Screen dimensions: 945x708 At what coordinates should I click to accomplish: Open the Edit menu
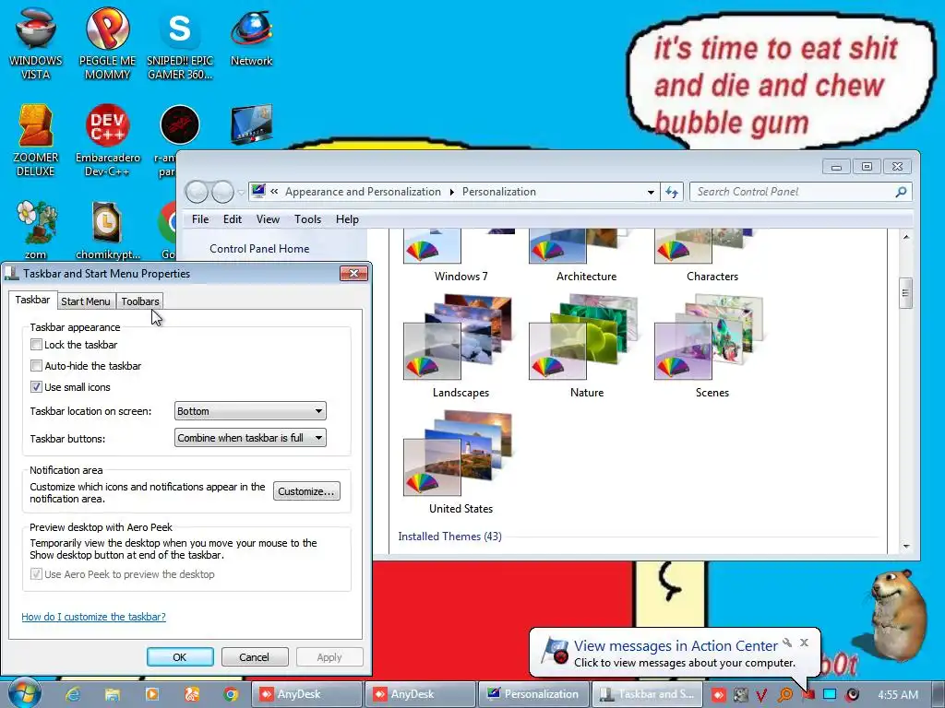click(x=232, y=219)
